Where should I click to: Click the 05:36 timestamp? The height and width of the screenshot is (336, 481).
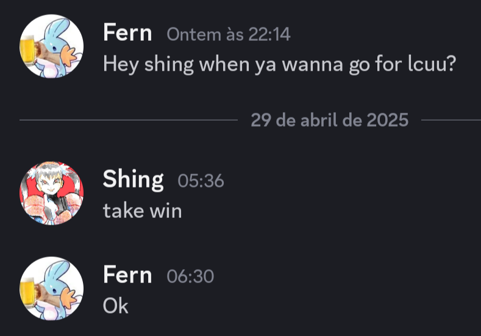coord(201,181)
